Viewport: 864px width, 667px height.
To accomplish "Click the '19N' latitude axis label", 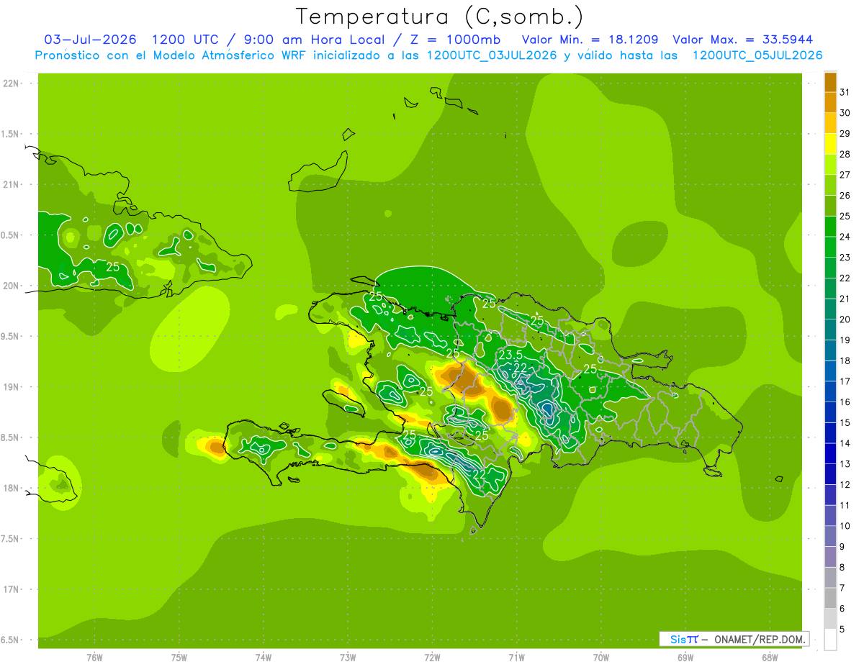I will pyautogui.click(x=10, y=387).
